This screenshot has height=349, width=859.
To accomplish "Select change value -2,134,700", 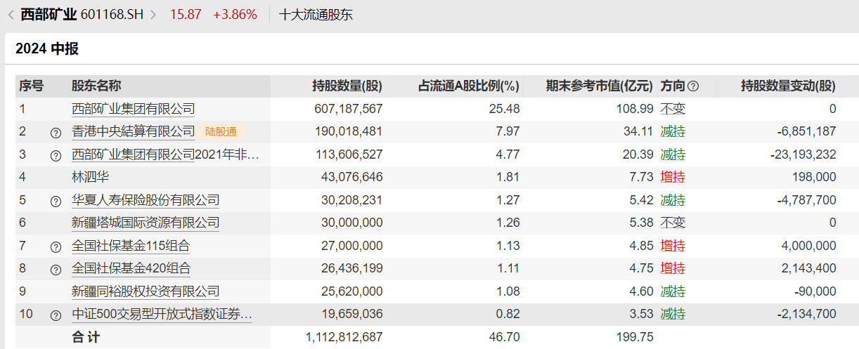I will tap(807, 314).
